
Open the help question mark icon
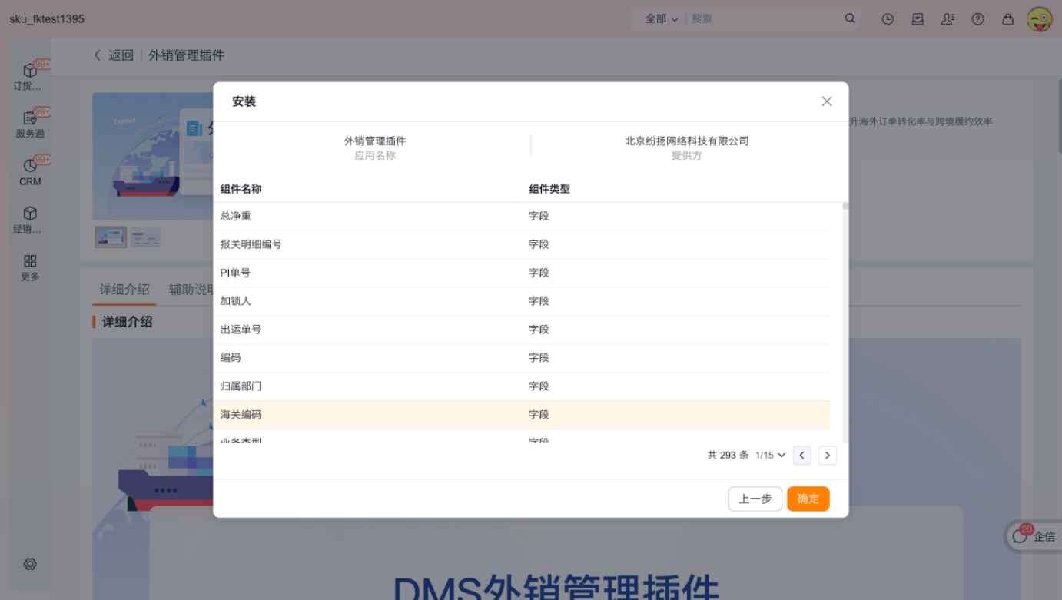(x=977, y=19)
